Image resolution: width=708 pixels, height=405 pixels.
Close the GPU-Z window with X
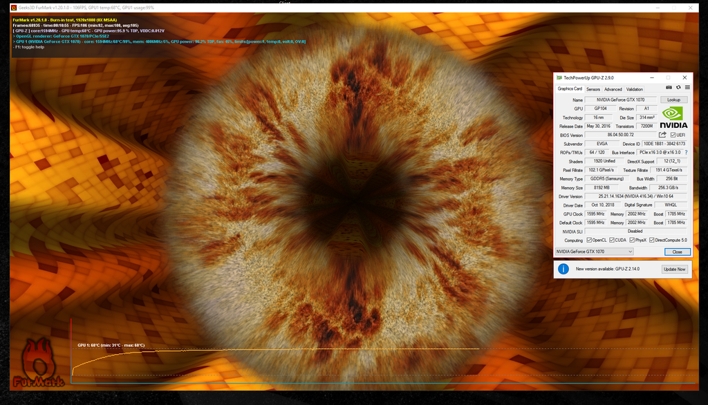tap(684, 77)
